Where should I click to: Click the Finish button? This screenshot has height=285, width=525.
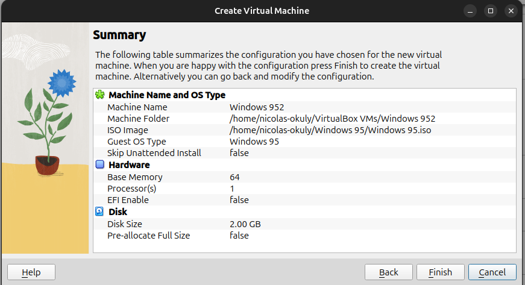point(440,272)
